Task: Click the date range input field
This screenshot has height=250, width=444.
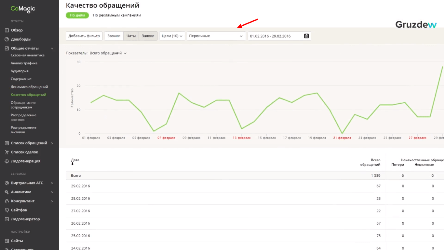Action: [279, 36]
